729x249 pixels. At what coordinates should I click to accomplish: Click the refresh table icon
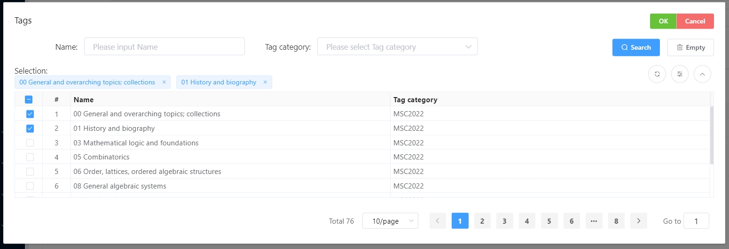click(x=657, y=74)
